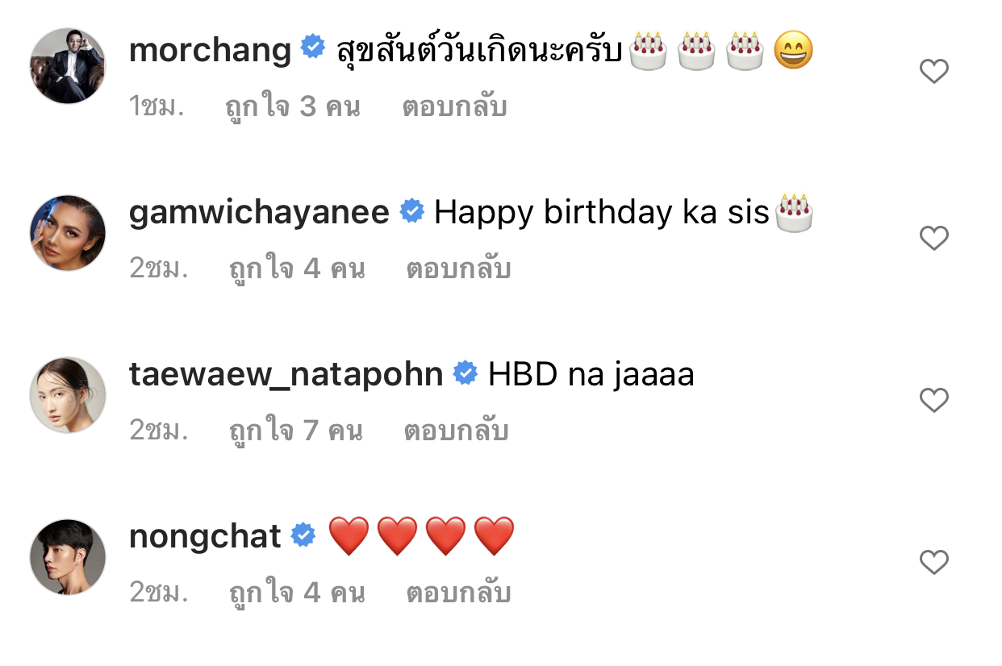Open taewaew_natapohn's profile avatar

(68, 395)
